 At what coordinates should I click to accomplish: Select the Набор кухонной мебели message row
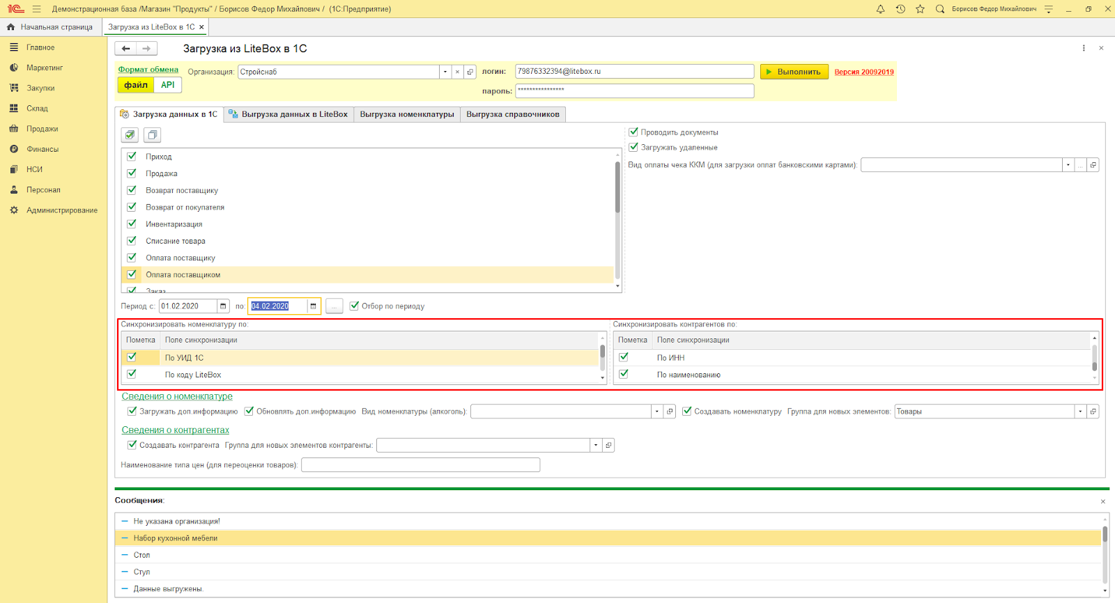point(608,538)
